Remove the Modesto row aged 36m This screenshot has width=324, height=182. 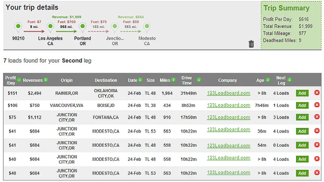click(x=317, y=131)
